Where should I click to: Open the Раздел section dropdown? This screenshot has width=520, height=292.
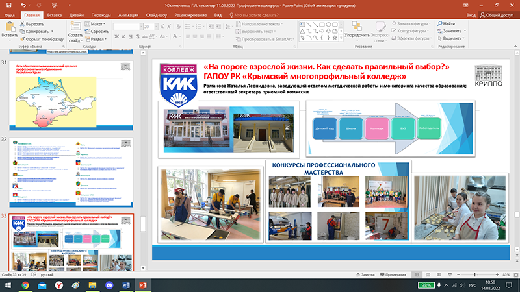(96, 39)
